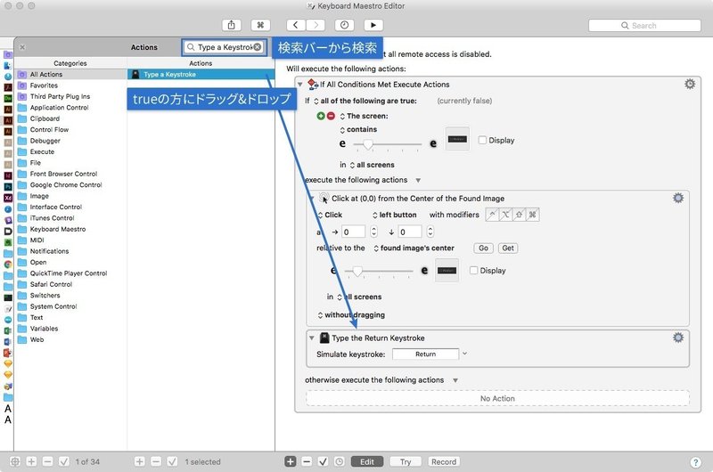
Task: Click the Try button
Action: tap(406, 461)
